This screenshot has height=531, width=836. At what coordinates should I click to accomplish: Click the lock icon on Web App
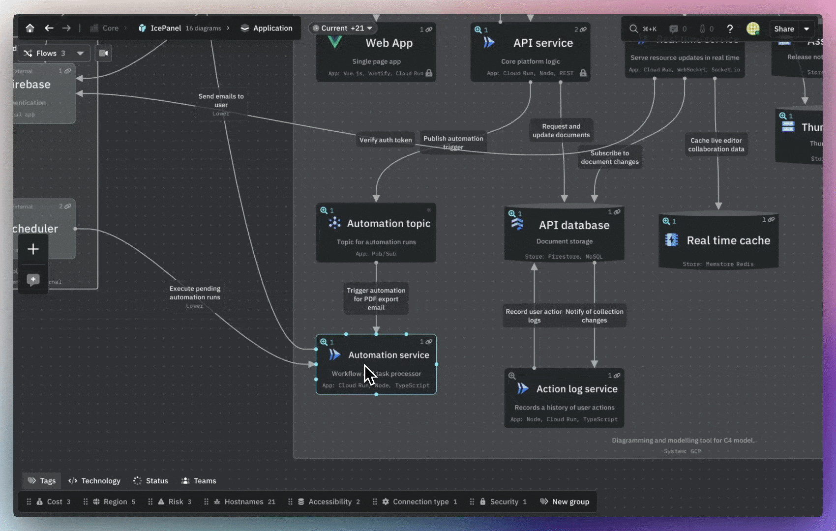(429, 73)
